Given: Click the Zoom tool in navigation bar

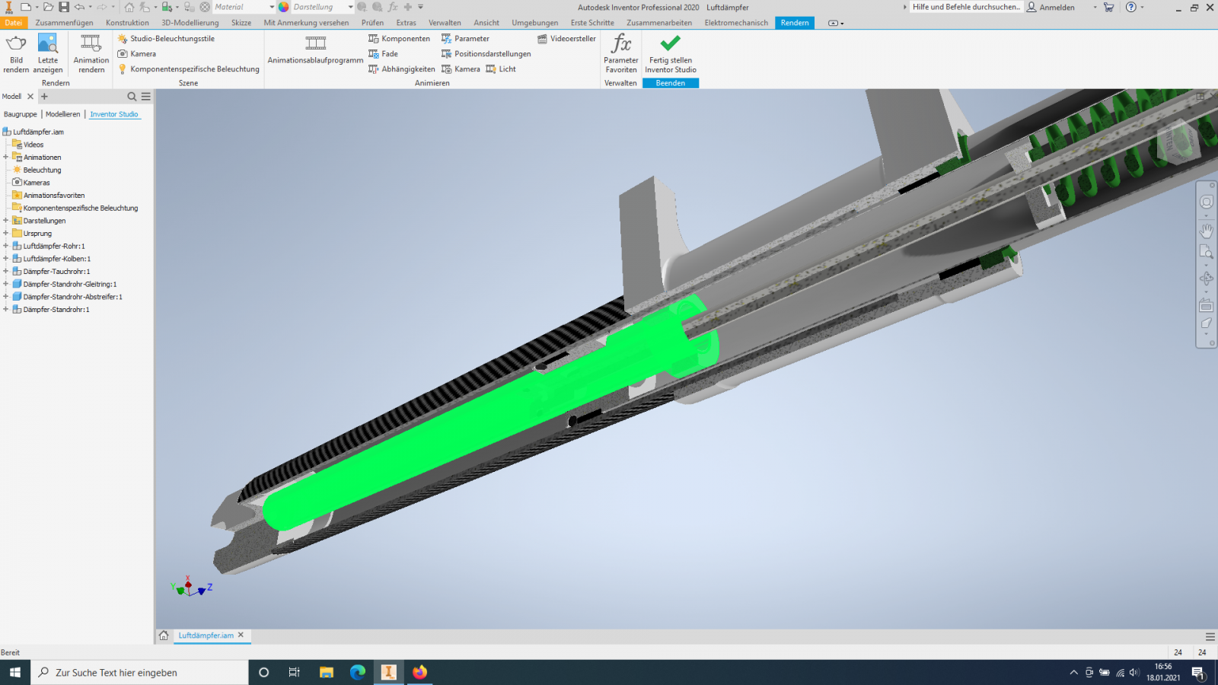Looking at the screenshot, I should (1207, 252).
